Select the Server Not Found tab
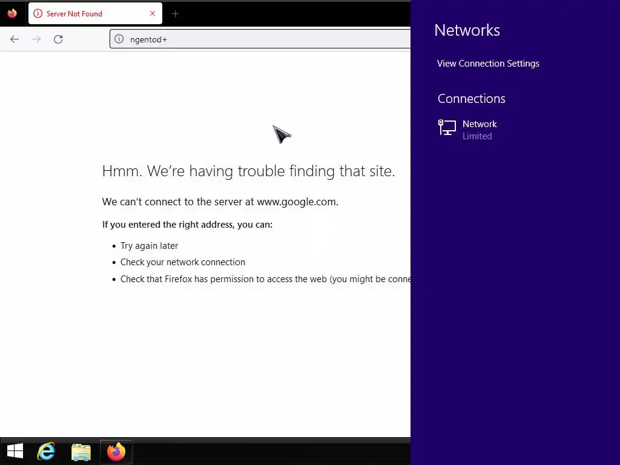This screenshot has width=620, height=465. [x=95, y=13]
